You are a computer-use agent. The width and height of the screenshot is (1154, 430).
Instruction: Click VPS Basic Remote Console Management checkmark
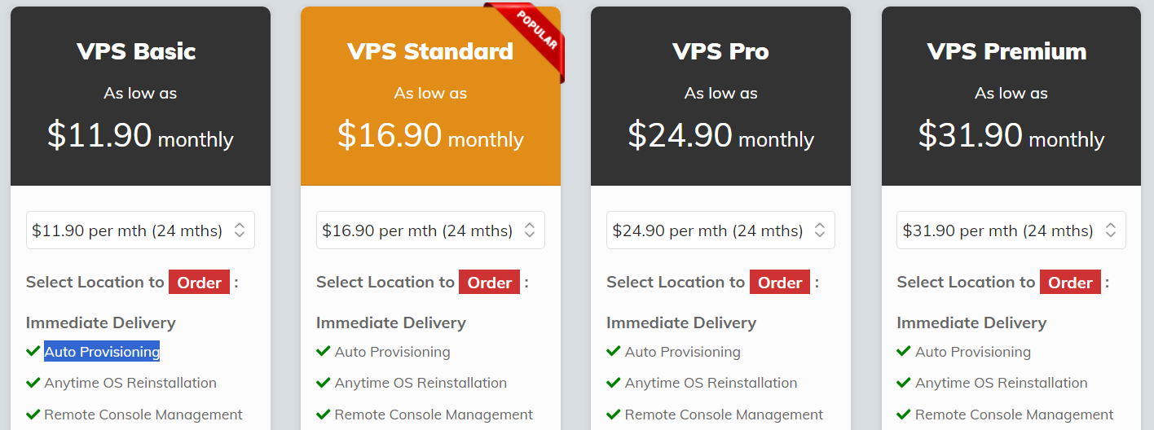tap(33, 414)
